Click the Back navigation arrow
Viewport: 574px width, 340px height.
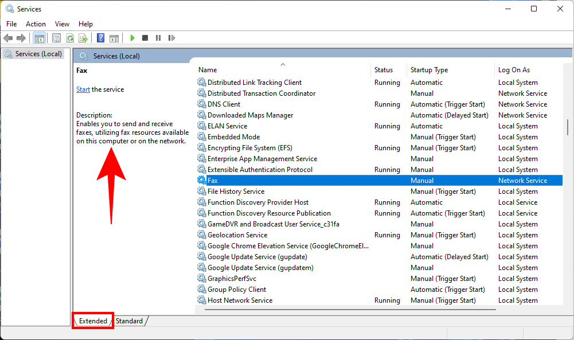pyautogui.click(x=7, y=38)
